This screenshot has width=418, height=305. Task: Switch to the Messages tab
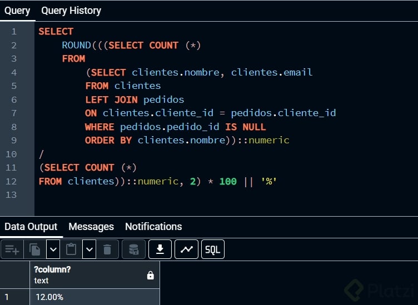pos(91,227)
